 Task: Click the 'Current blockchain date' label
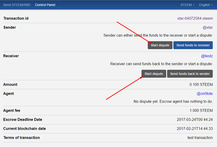coord(24,129)
